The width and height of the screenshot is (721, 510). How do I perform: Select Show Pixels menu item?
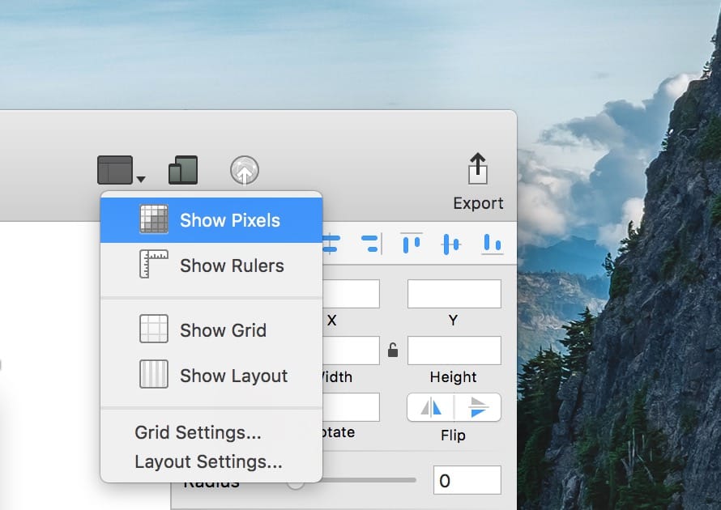(211, 220)
